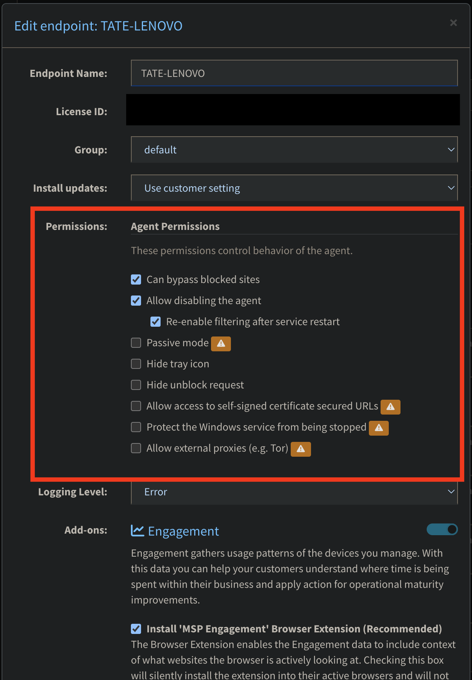Click the warning icon beside Protect the Windows service
Viewport: 472px width, 680px height.
(x=378, y=428)
